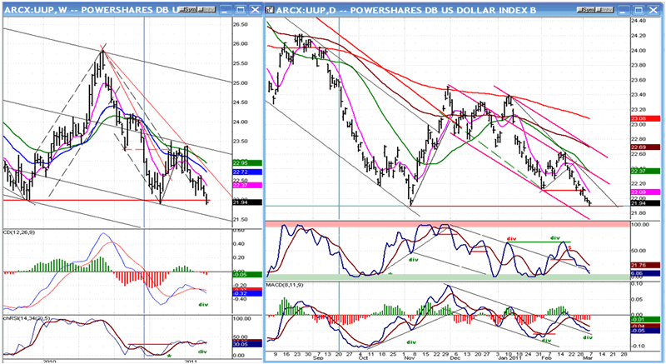Viewport: 666px width, 364px height.
Task: Click the blue 22.72 price label in the weekly chart
Action: pos(247,172)
